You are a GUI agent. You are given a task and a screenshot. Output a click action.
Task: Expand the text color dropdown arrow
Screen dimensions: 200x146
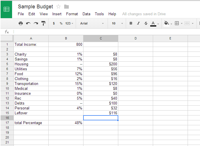(x=158, y=24)
